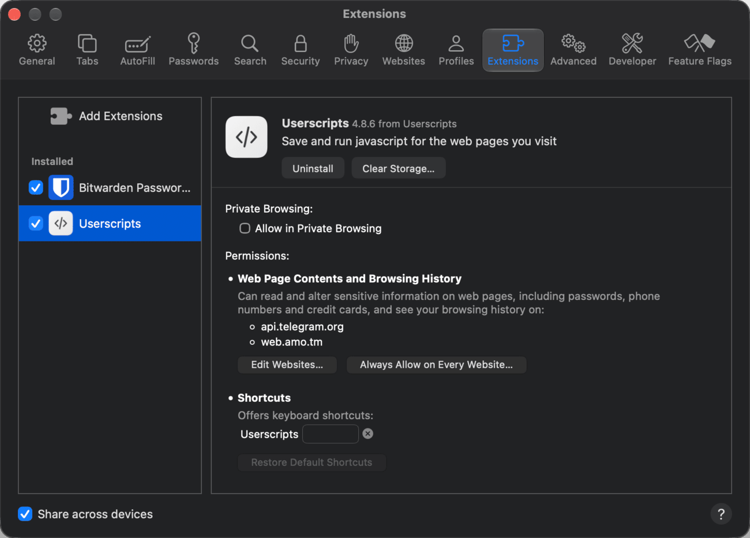Uncheck the Userscripts extension checkbox
The image size is (750, 538).
tap(36, 223)
